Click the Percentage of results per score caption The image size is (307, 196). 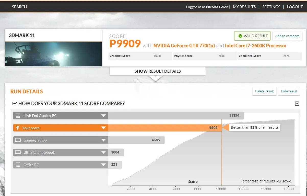266,181
